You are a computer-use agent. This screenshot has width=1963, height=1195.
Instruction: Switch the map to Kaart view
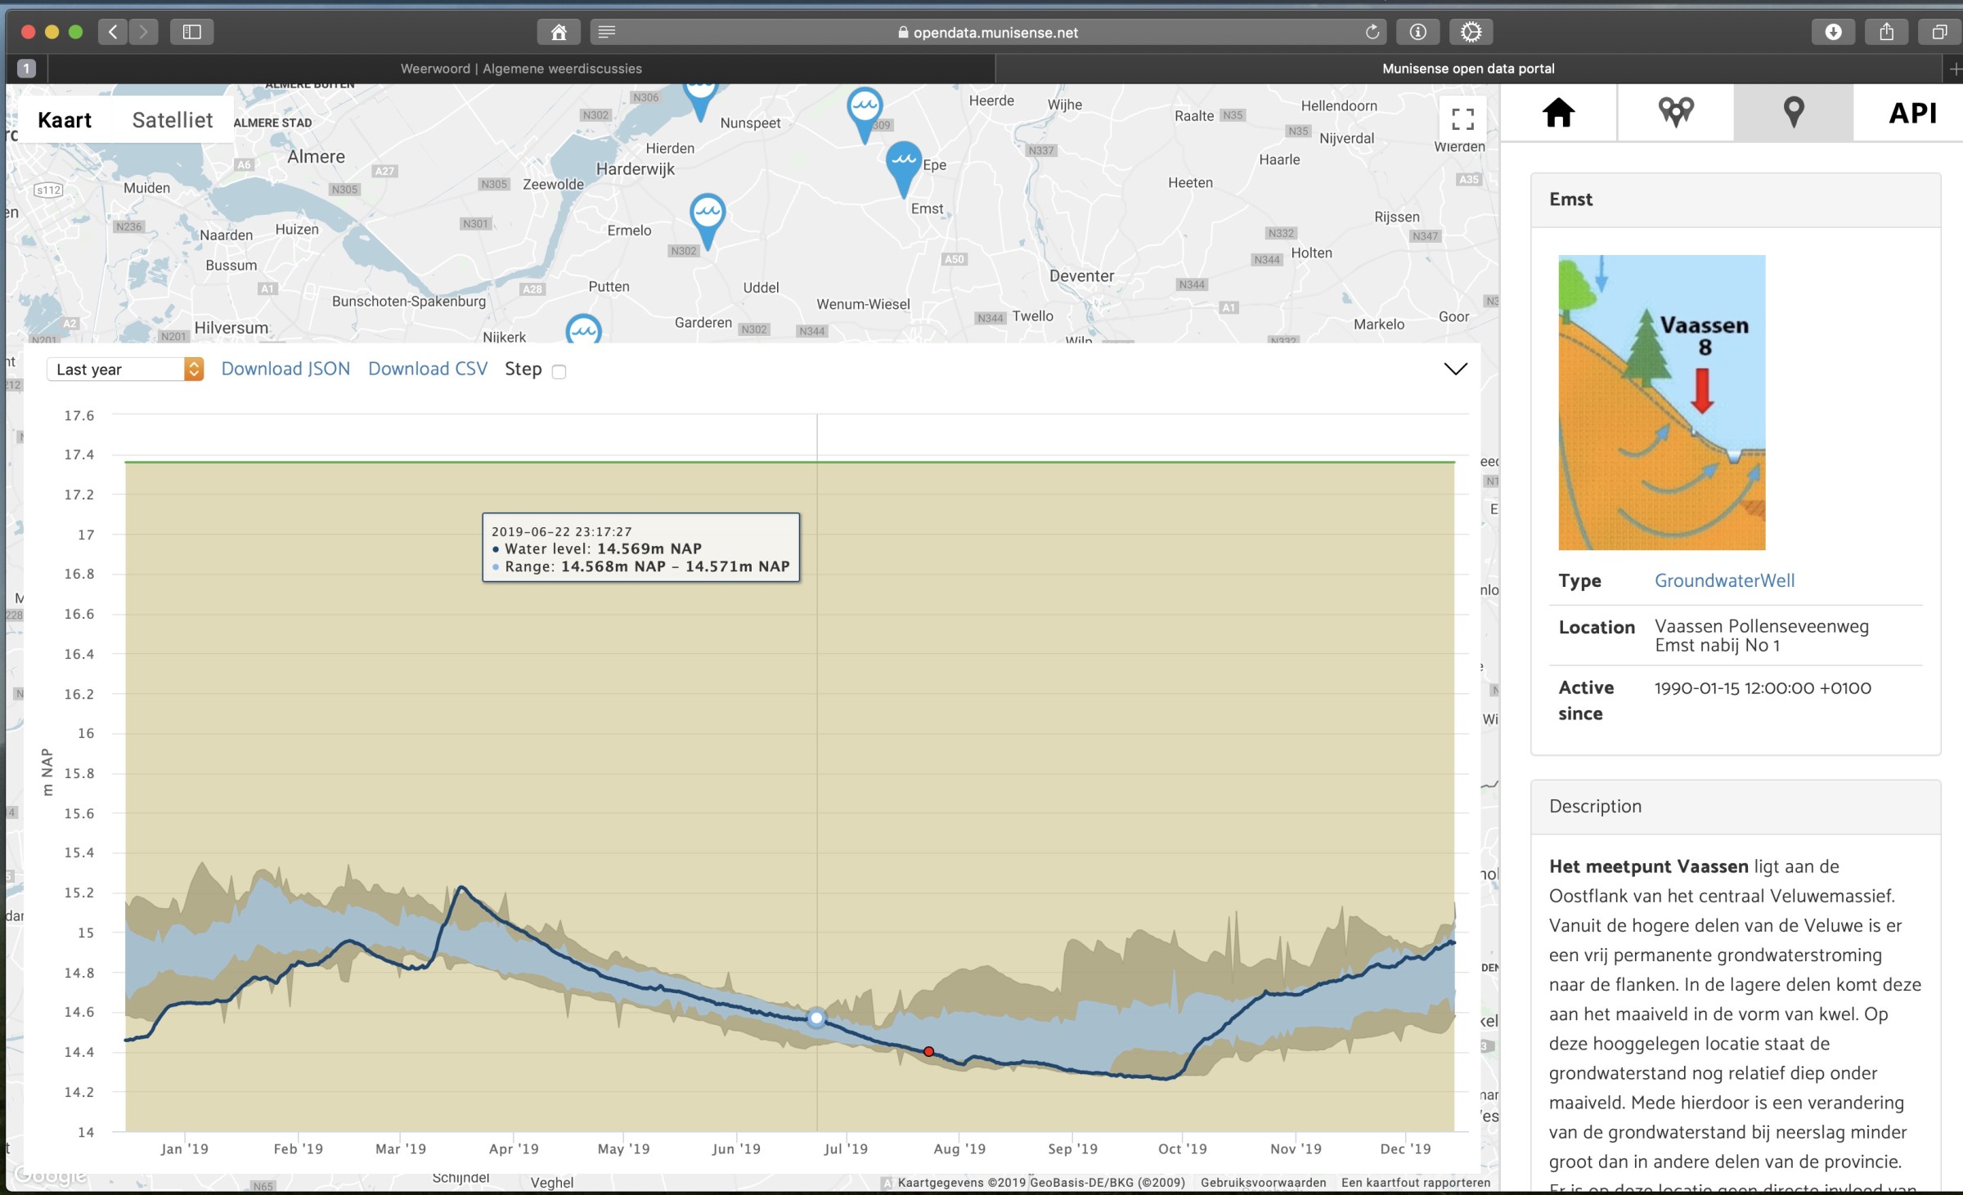[65, 120]
